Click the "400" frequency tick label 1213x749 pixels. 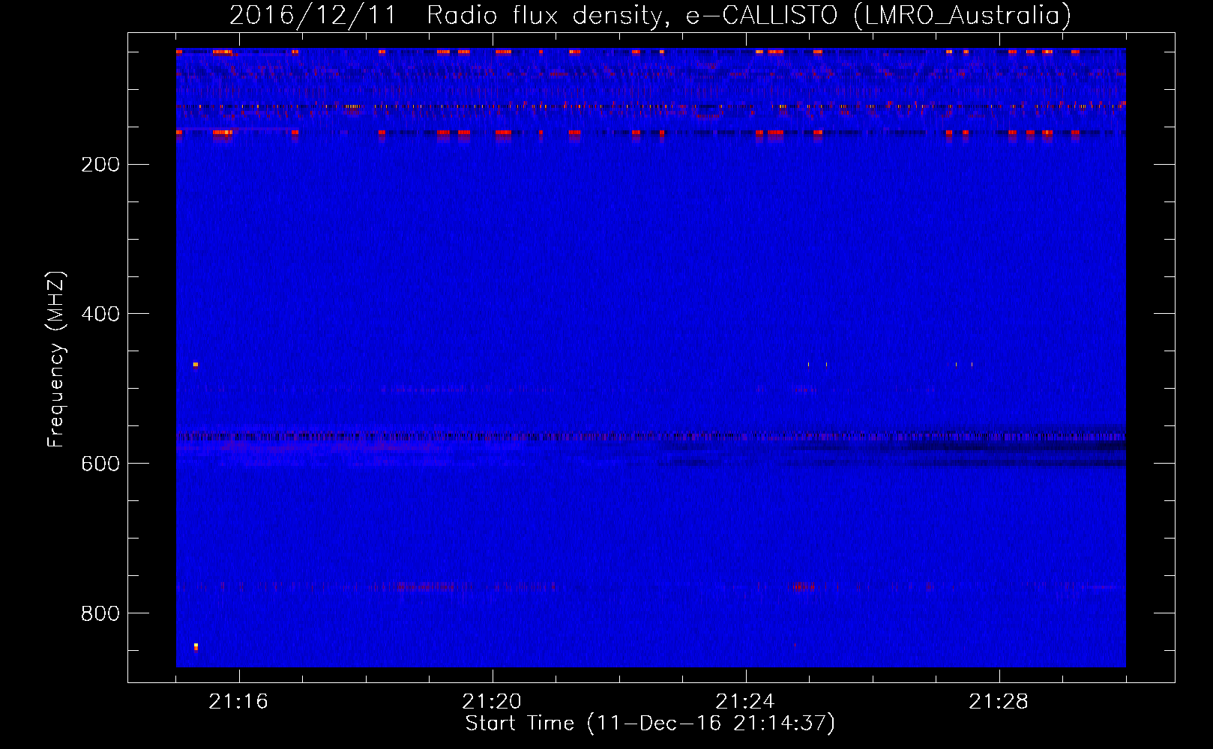pos(100,315)
